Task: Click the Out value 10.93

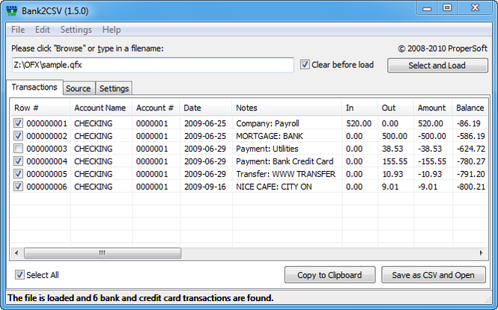Action: tap(392, 174)
